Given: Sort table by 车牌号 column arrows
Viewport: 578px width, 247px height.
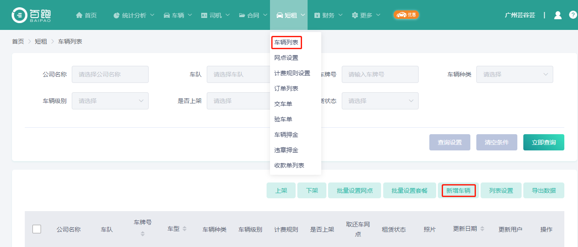Looking at the screenshot, I should click(143, 234).
